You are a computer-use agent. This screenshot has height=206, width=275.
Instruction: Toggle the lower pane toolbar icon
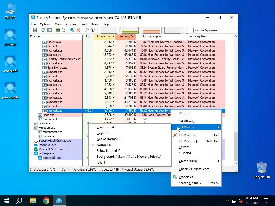(49, 30)
